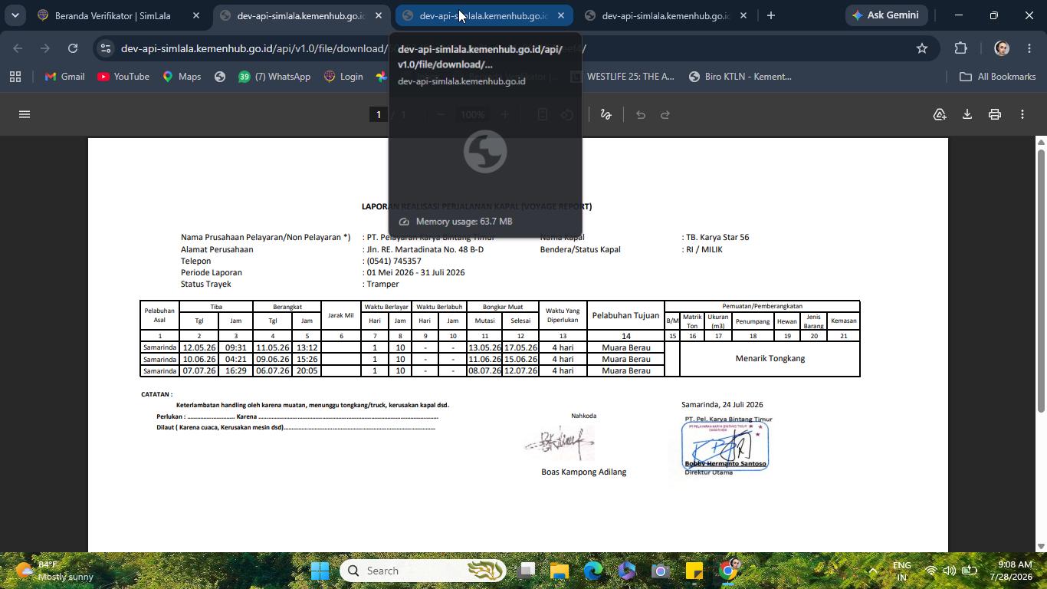1047x589 pixels.
Task: Open the weather widget showing Mostly sunny
Action: (x=54, y=571)
